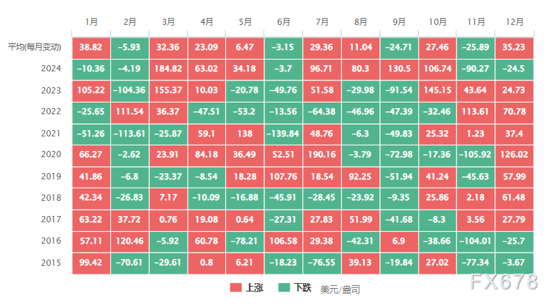The height and width of the screenshot is (306, 559).
Task: Click the 184.82 cell in 2024 row
Action: pos(168,69)
